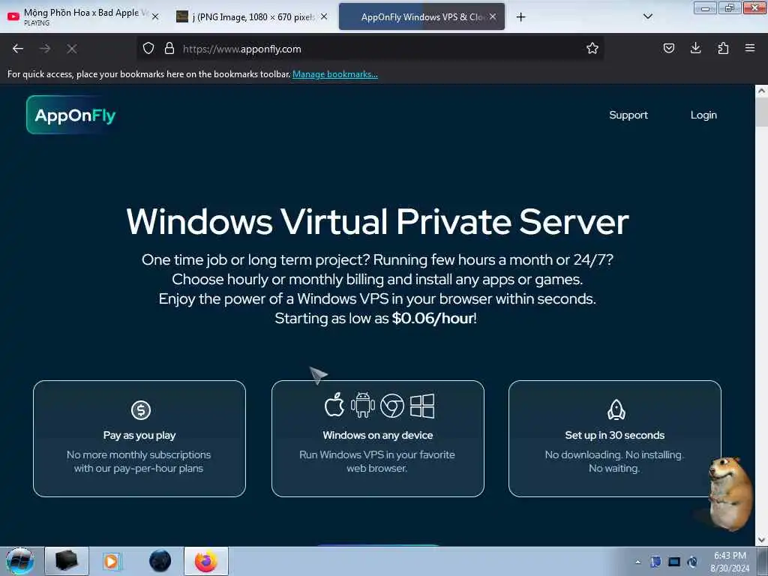Open the Extensions puzzle icon
The image size is (768, 576).
click(723, 48)
